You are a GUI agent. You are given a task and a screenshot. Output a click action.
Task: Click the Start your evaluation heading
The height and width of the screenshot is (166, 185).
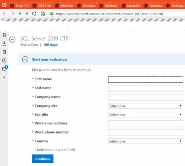(x=49, y=59)
